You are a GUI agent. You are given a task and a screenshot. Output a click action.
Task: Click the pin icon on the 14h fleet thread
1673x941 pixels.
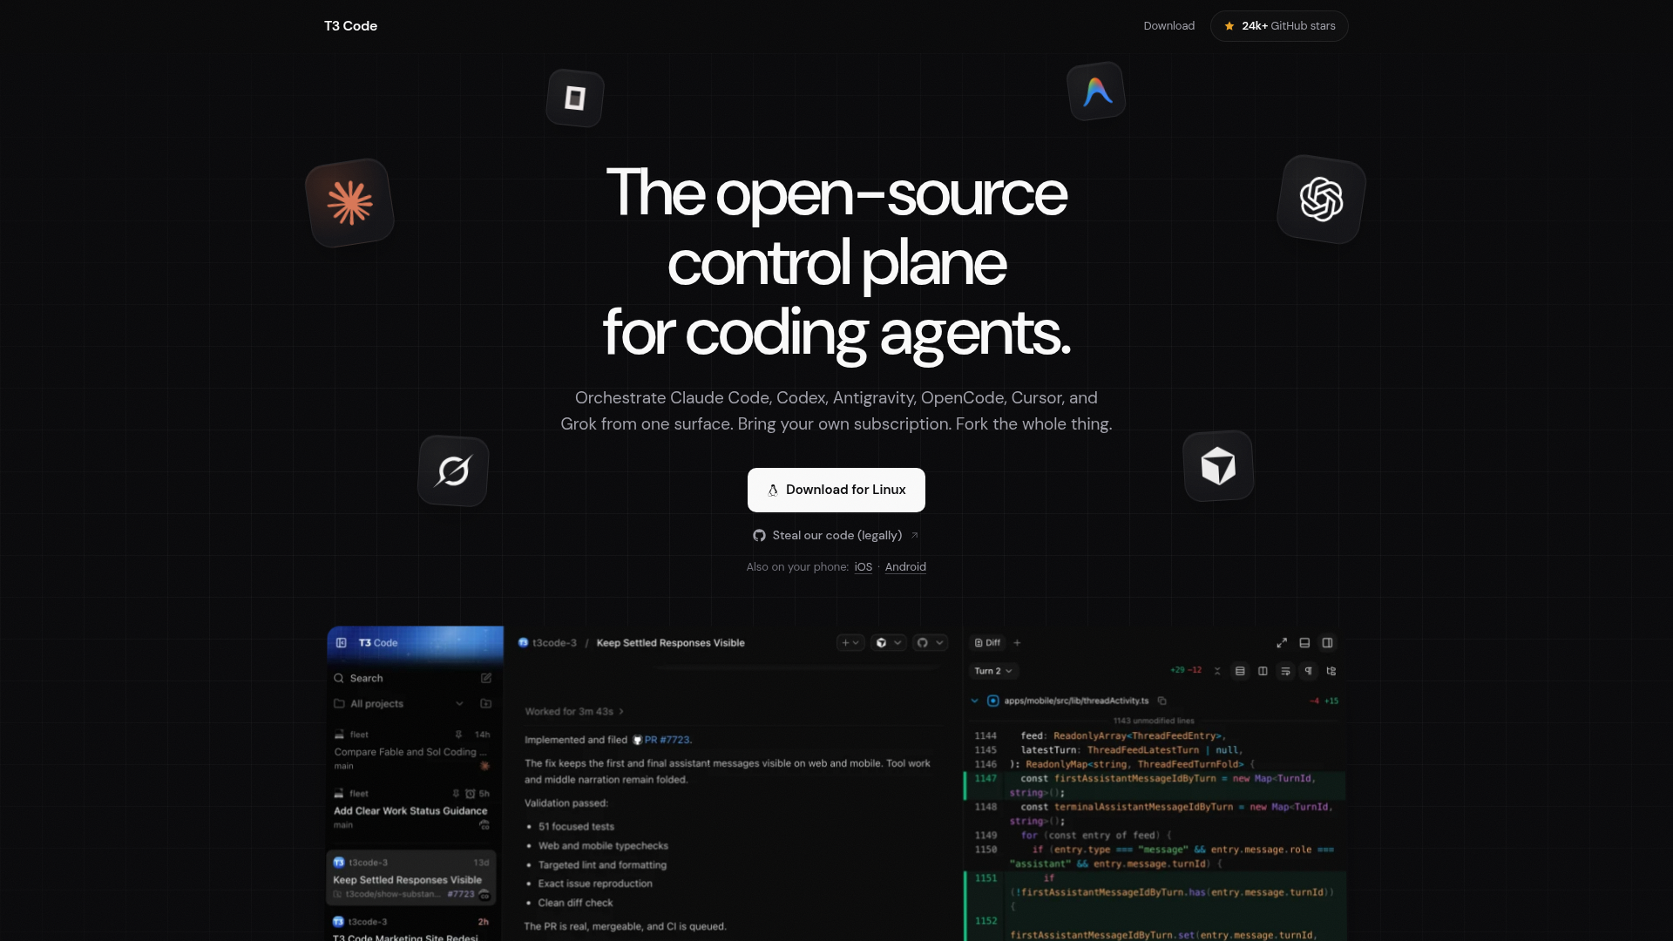[458, 735]
